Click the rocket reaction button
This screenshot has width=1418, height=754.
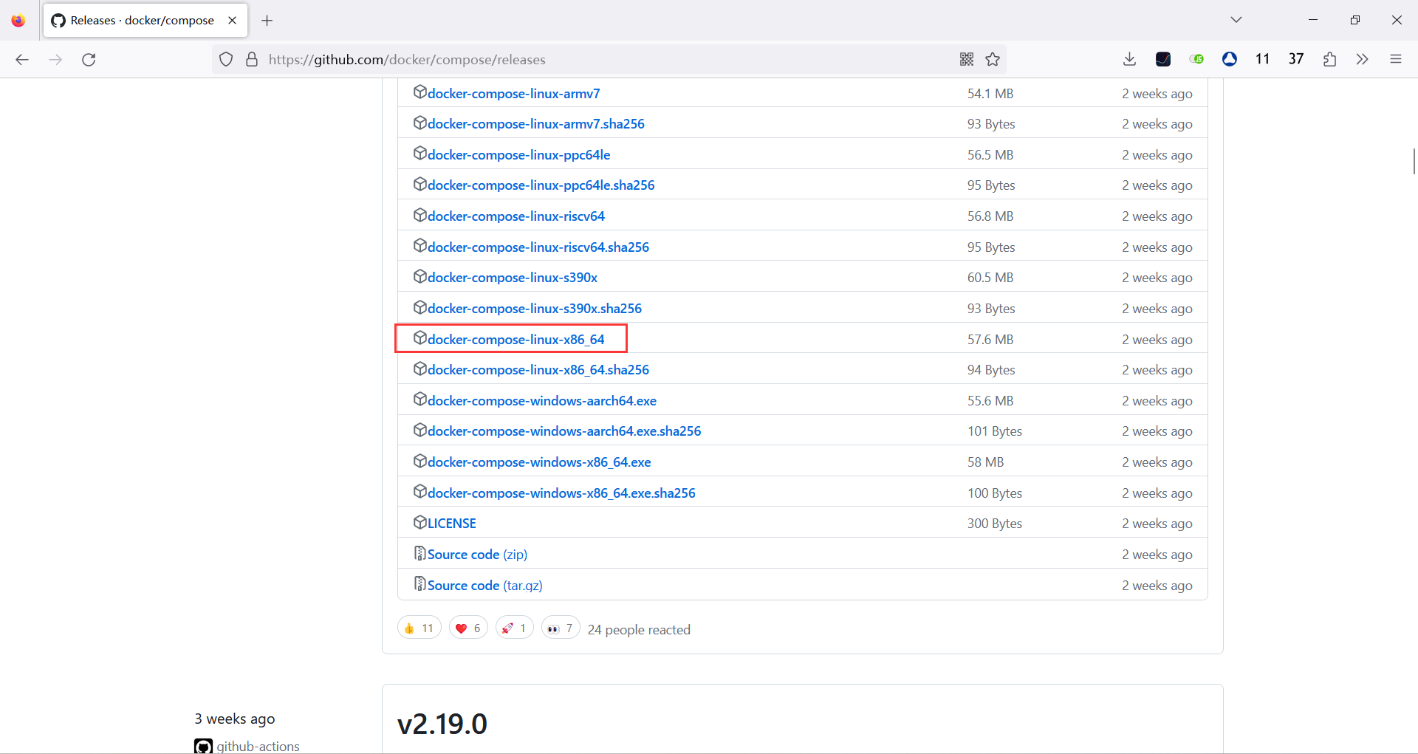[x=515, y=628]
